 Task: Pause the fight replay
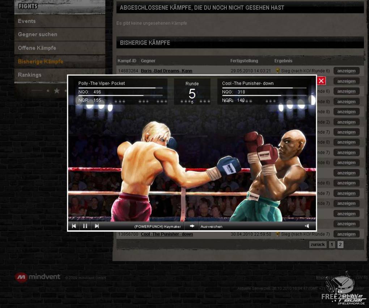click(85, 226)
